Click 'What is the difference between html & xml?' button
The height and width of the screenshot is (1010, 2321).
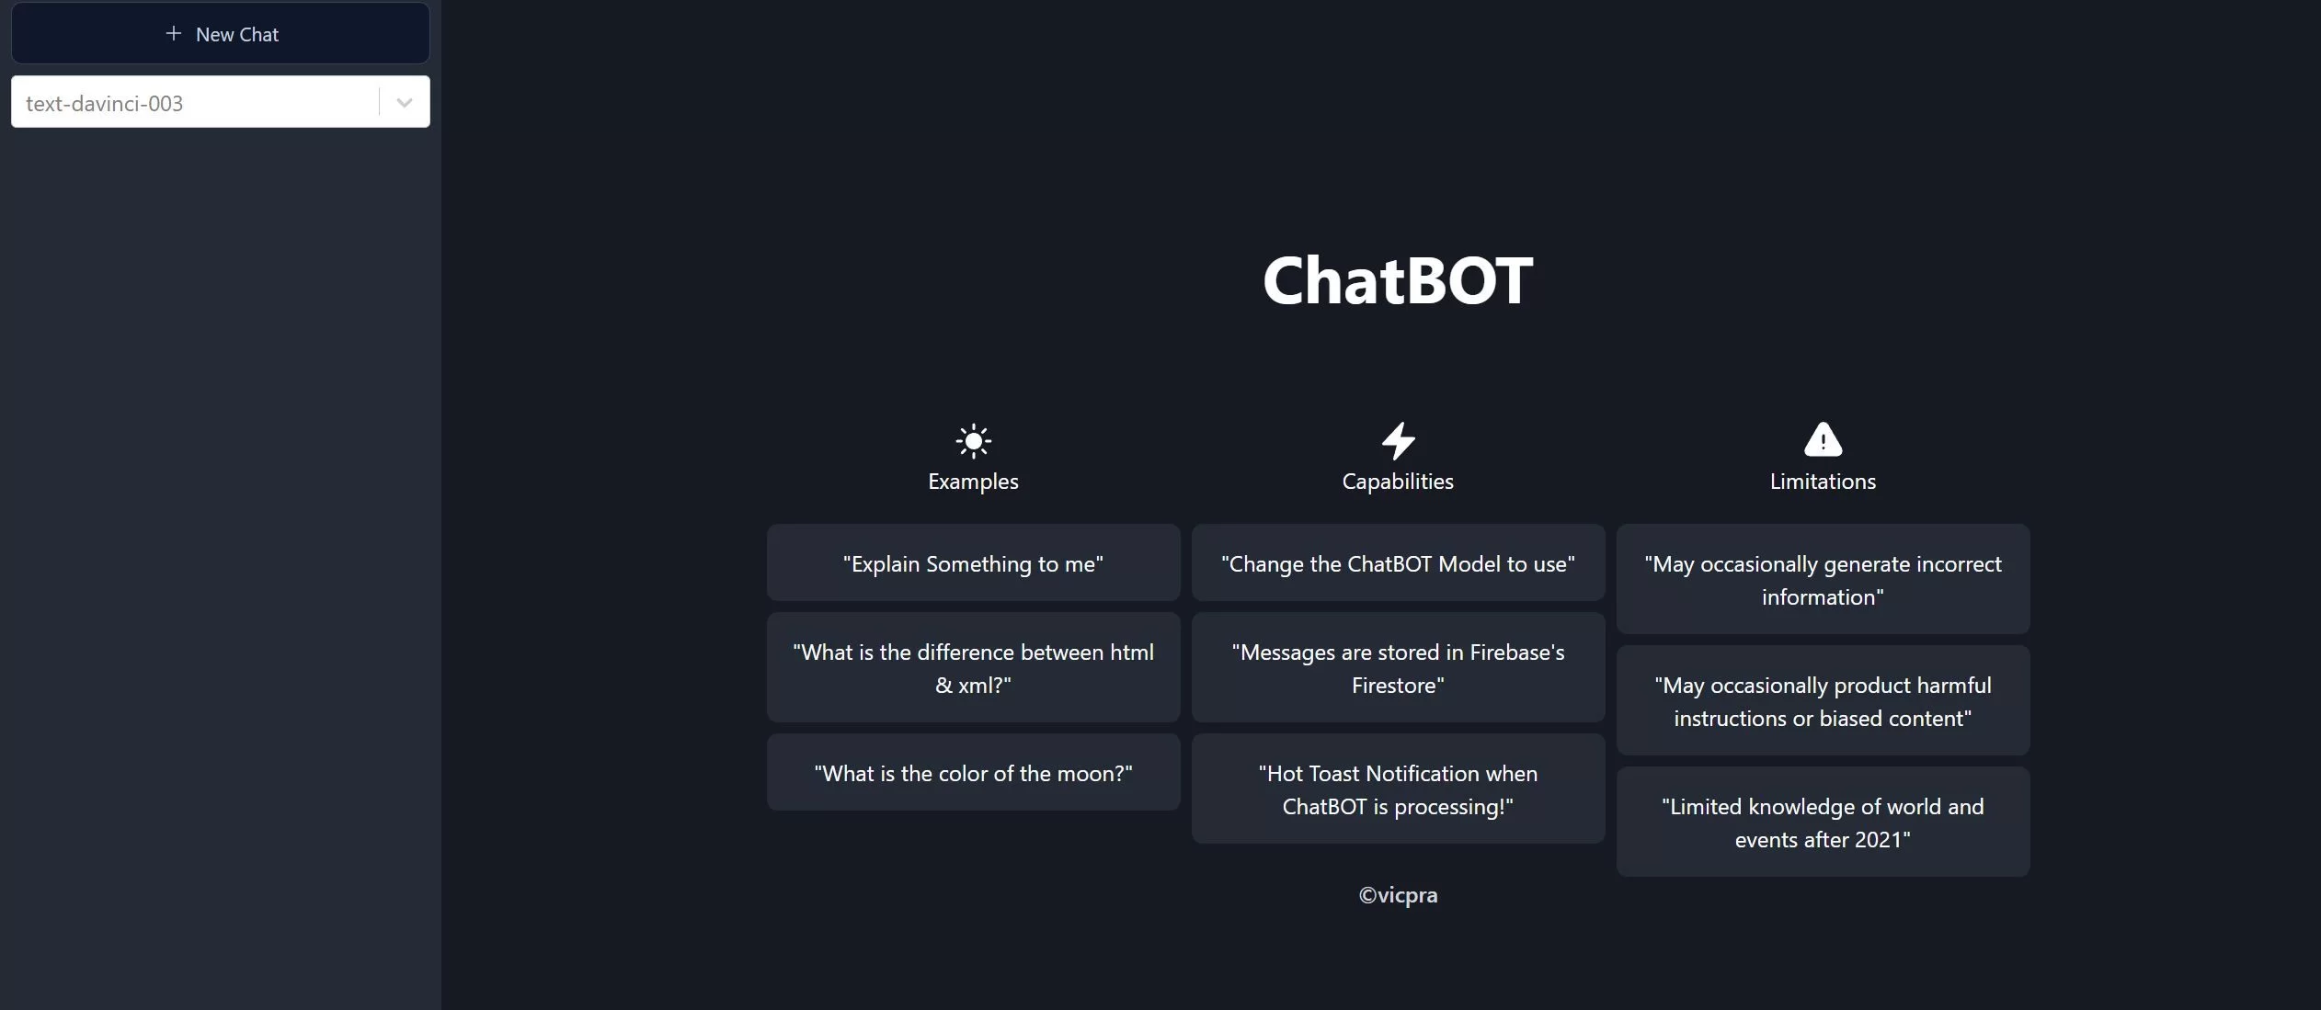pyautogui.click(x=973, y=667)
